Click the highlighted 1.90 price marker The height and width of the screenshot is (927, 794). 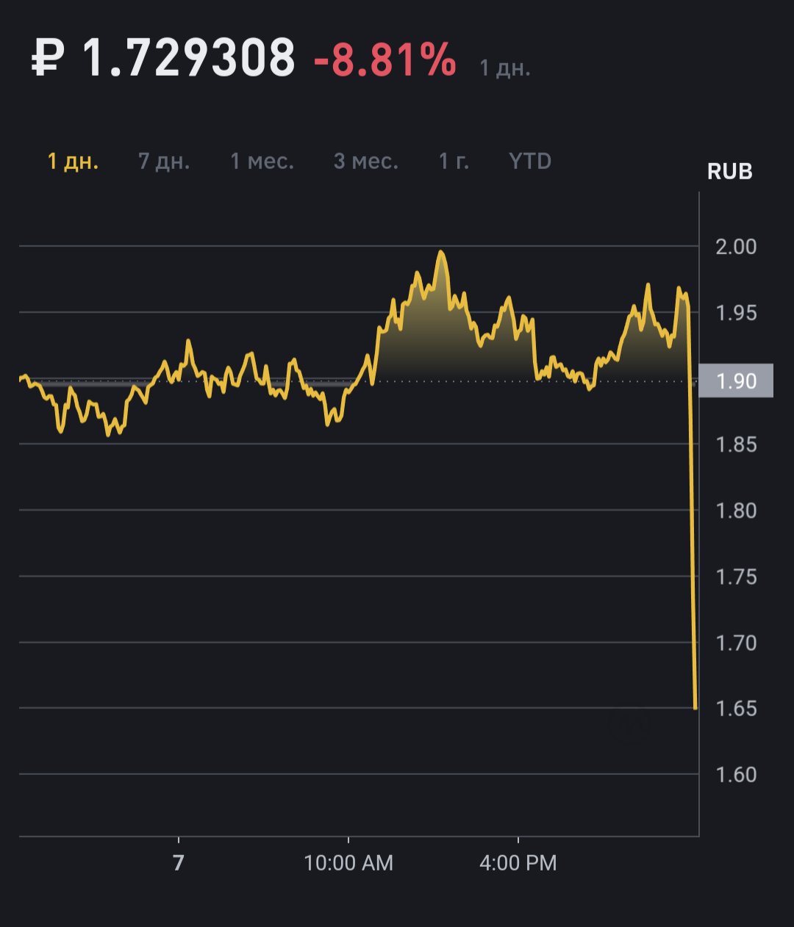[x=735, y=380]
